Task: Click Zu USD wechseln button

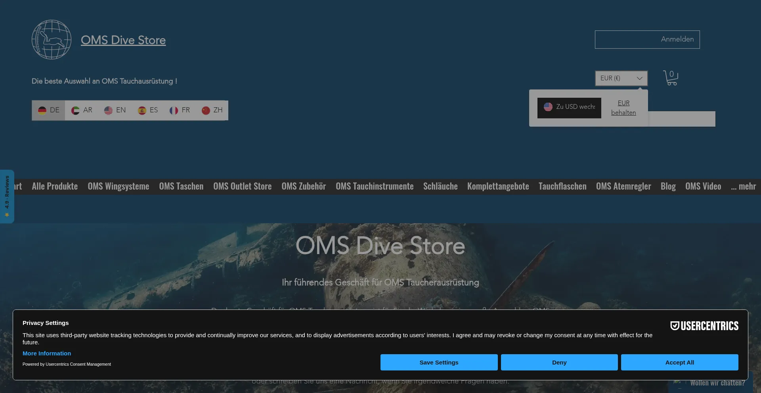Action: (x=569, y=108)
